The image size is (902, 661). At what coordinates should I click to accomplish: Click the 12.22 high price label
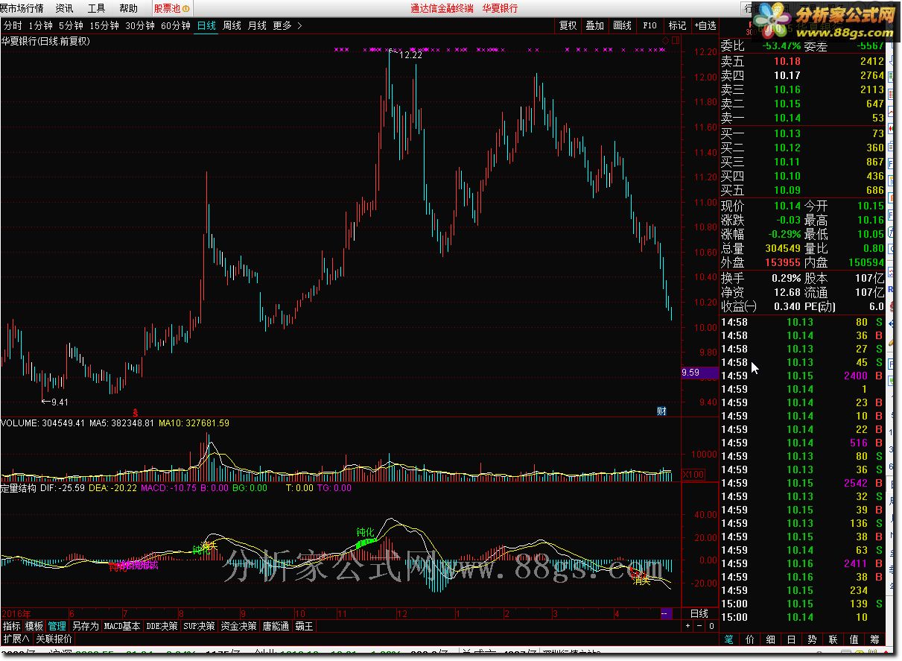(x=410, y=55)
